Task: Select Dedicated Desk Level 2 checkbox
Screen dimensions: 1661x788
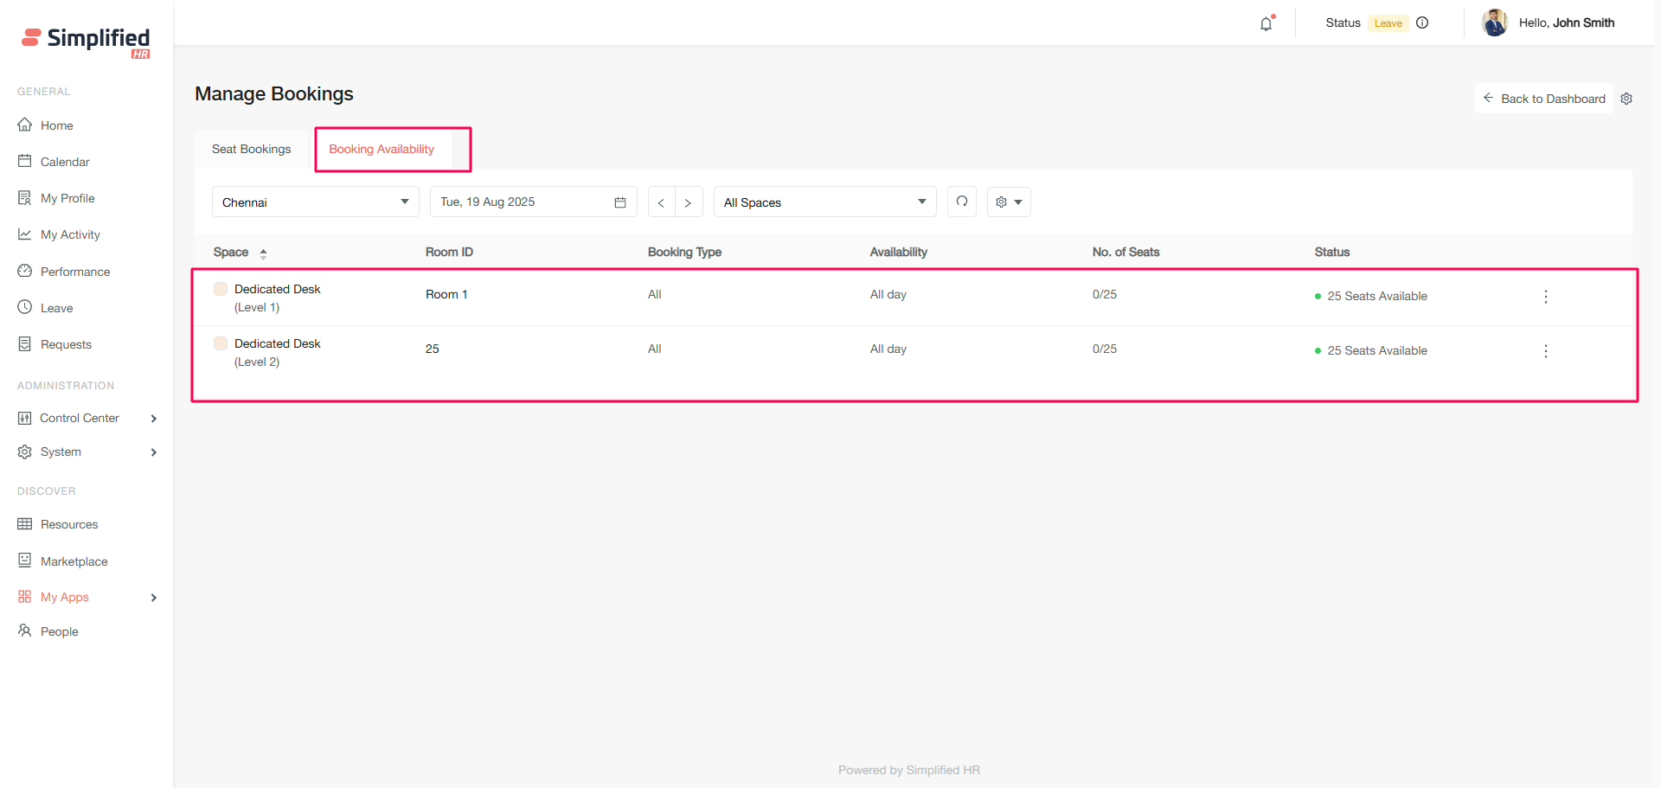Action: [221, 343]
